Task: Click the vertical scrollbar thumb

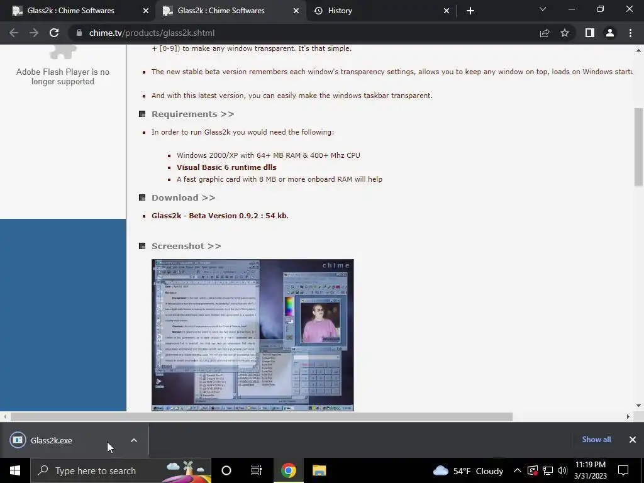Action: 639,147
